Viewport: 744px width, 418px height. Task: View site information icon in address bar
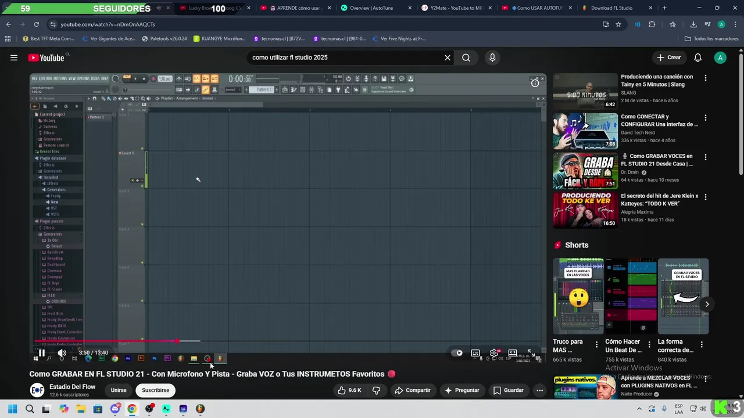coord(53,24)
